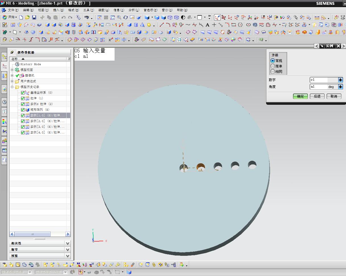Select the Ellipse curve tool

click(x=248, y=25)
